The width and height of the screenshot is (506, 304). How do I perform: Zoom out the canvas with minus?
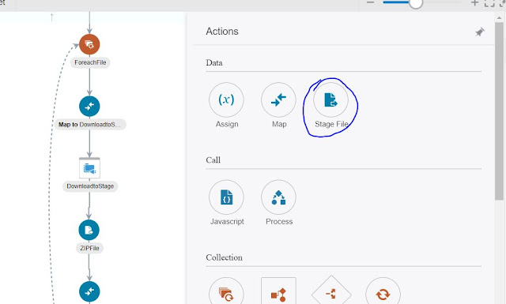point(371,2)
